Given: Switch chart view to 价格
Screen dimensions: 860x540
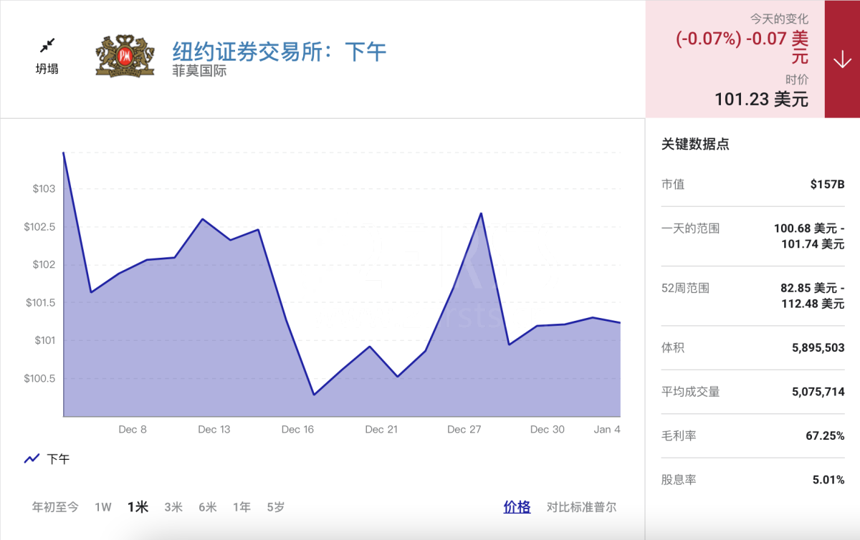Looking at the screenshot, I should click(516, 506).
